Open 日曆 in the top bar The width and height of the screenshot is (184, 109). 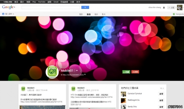point(72,2)
